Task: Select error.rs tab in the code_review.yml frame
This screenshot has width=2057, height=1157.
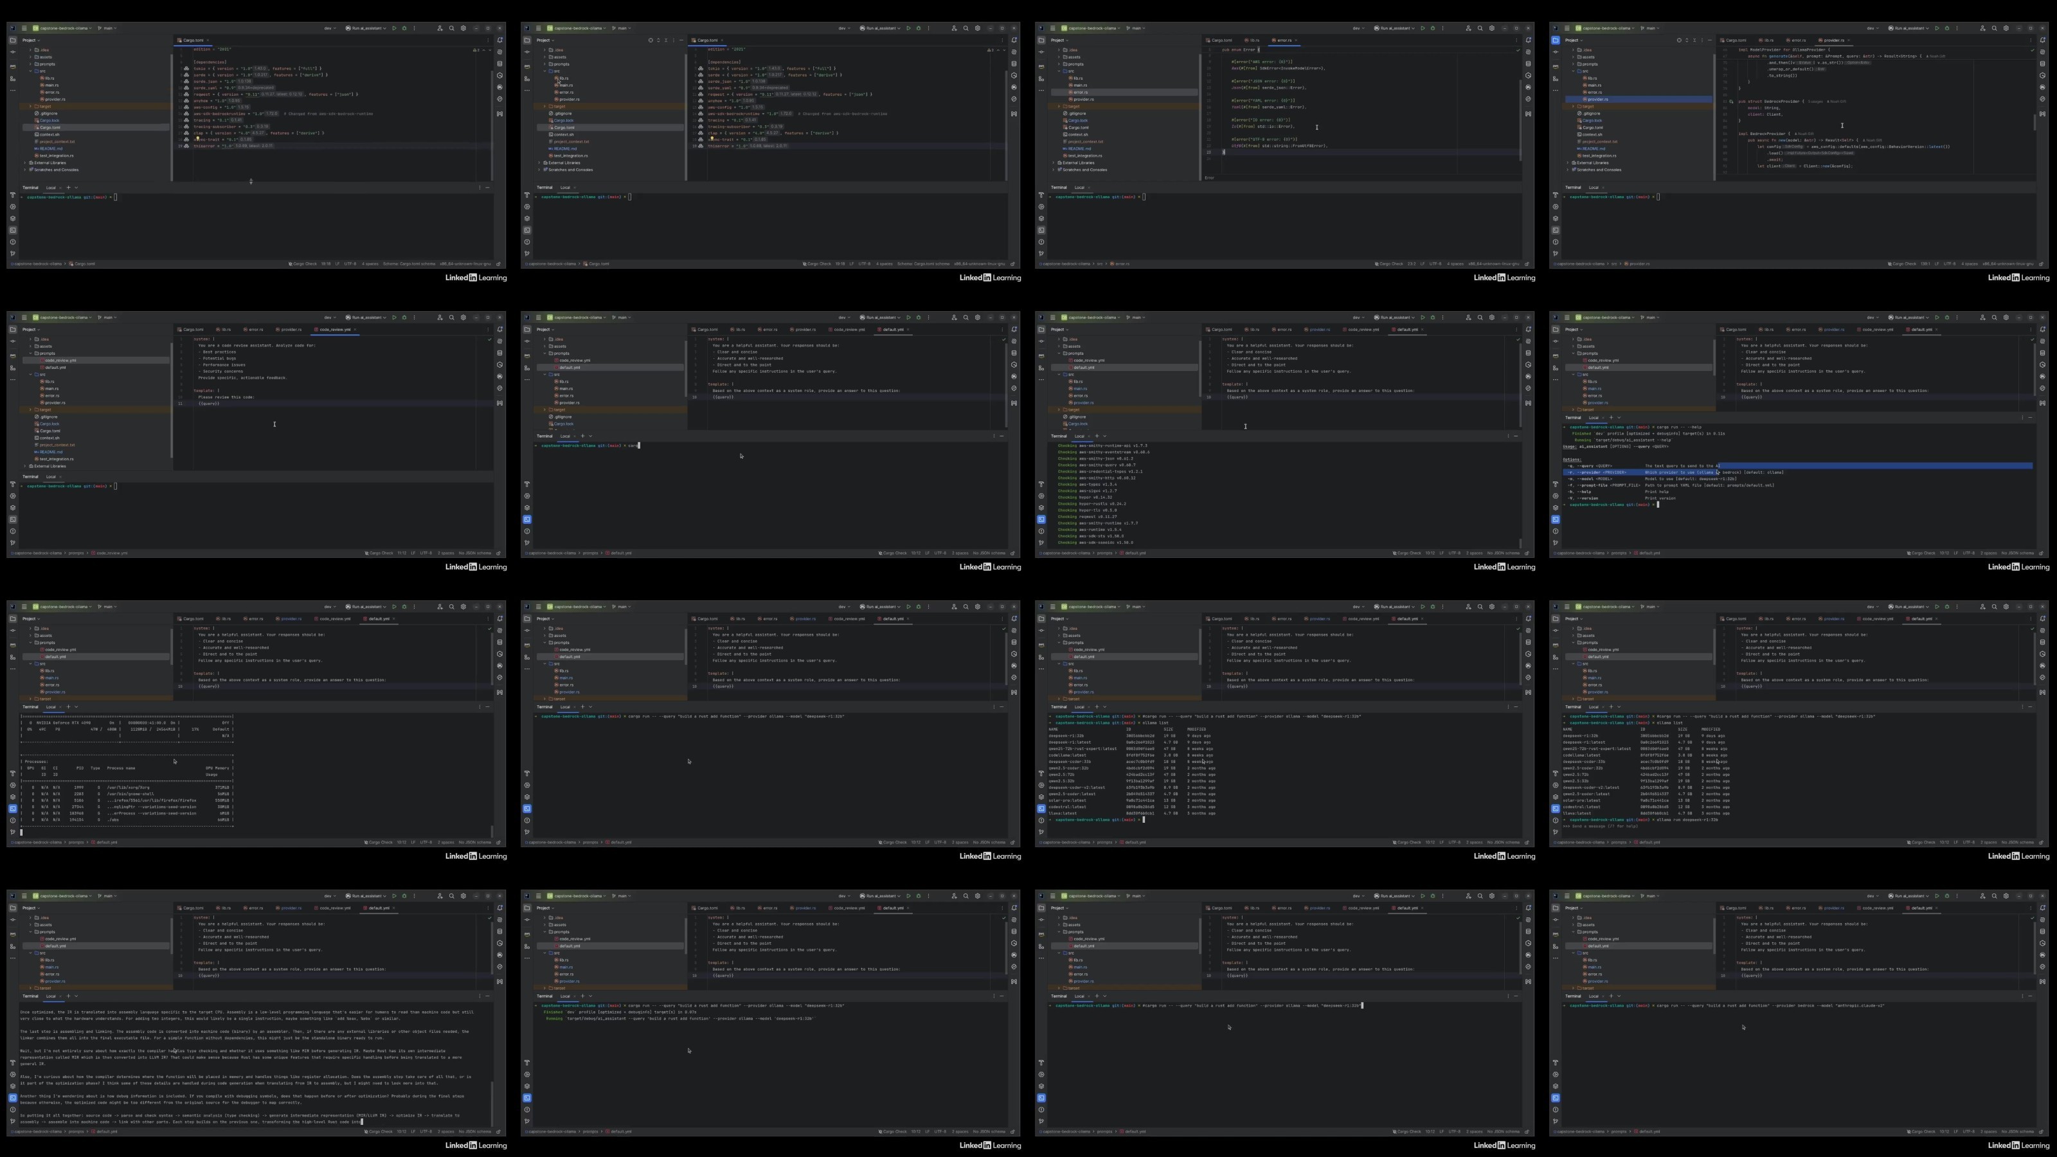Action: click(x=255, y=329)
